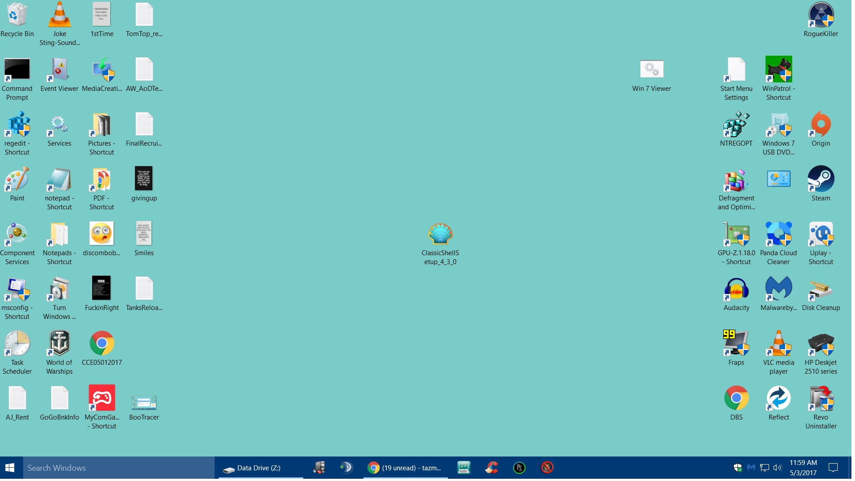The image size is (855, 481).
Task: Click the taskbar clock showing 11:59 AM
Action: coord(803,468)
